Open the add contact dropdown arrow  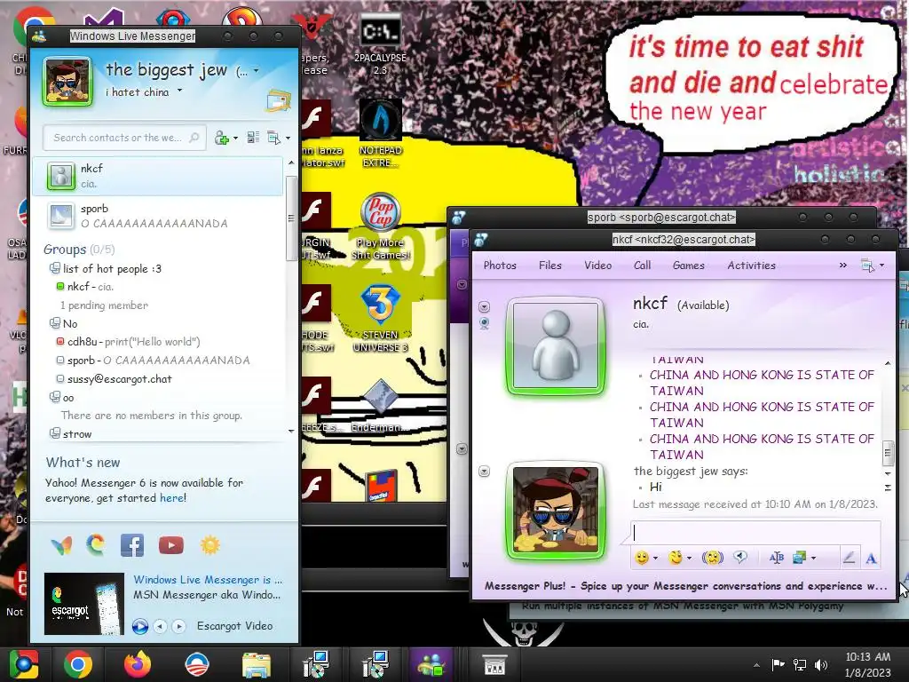(235, 138)
